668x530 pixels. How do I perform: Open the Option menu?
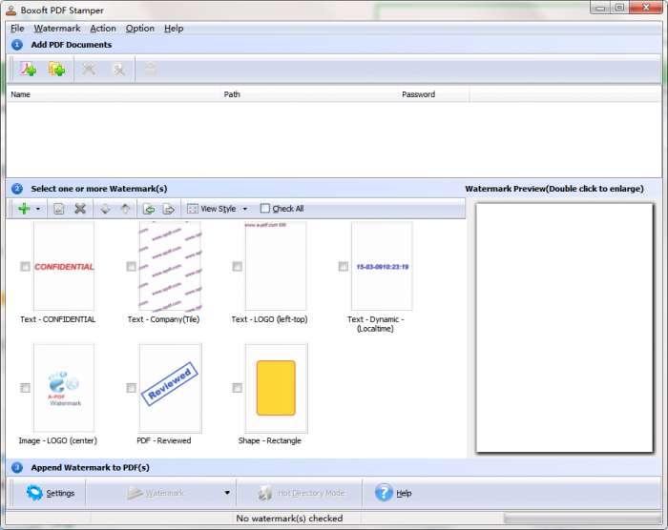139,29
